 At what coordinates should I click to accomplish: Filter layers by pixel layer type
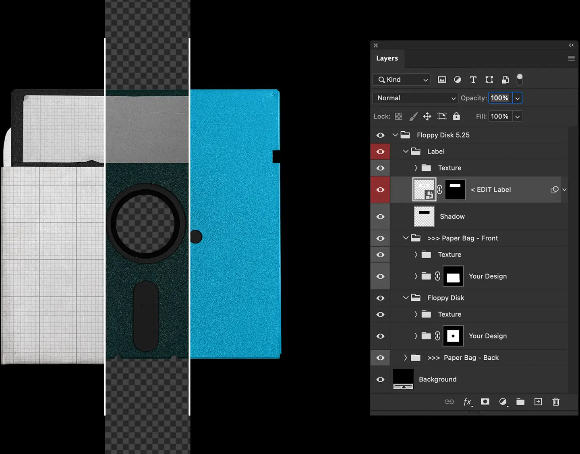point(442,79)
